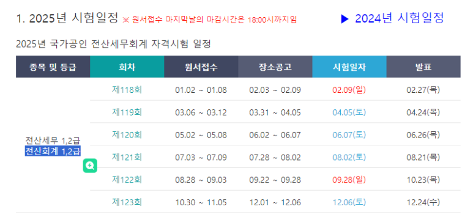Click exam date 09.28(일)

coord(349,180)
